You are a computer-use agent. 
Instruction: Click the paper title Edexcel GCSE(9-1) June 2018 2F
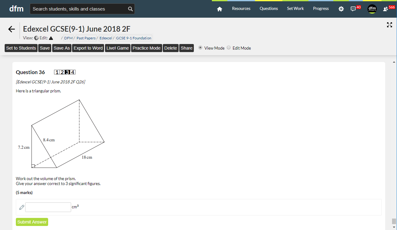point(77,29)
